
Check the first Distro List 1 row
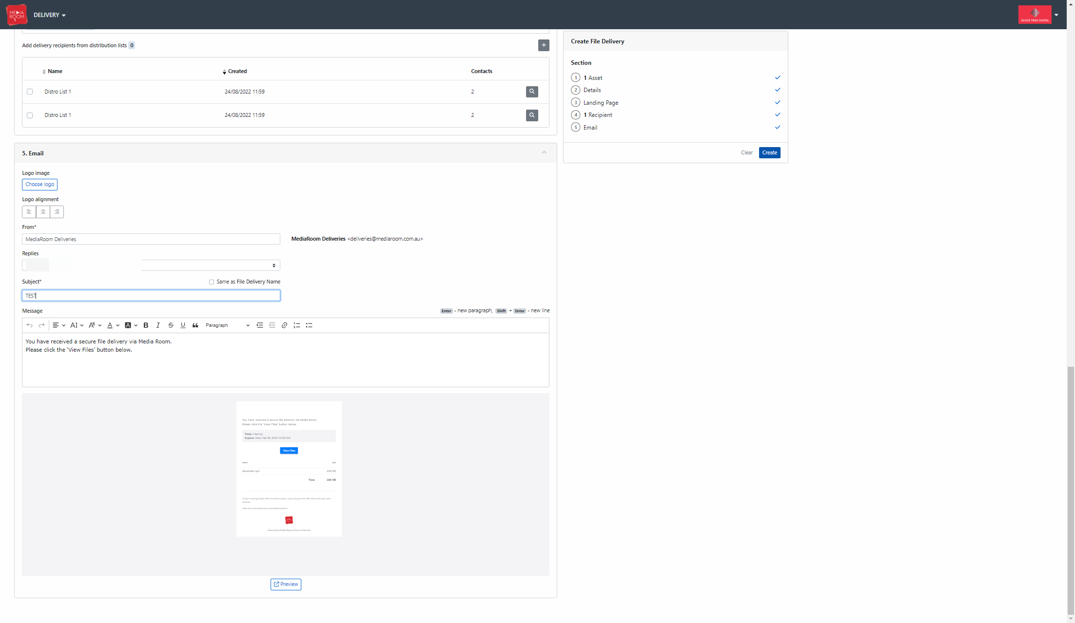[30, 92]
